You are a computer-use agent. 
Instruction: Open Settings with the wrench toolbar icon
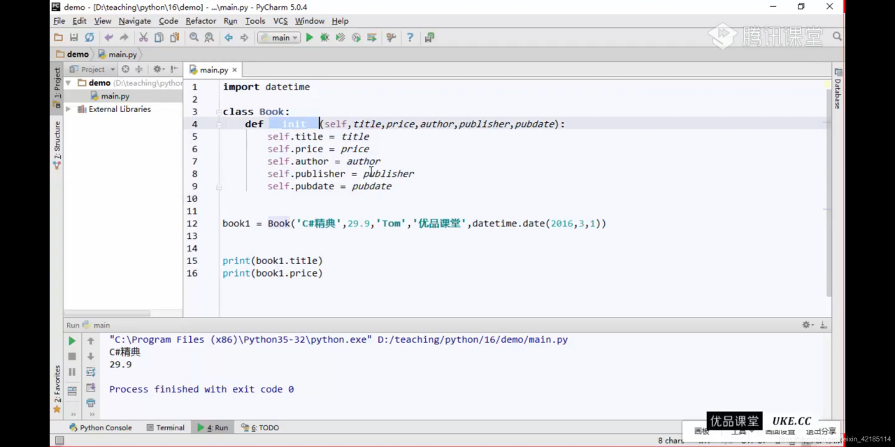tap(391, 38)
